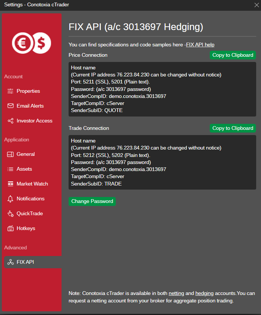Open the Properties settings page
Image resolution: width=261 pixels, height=315 pixels.
click(x=28, y=91)
